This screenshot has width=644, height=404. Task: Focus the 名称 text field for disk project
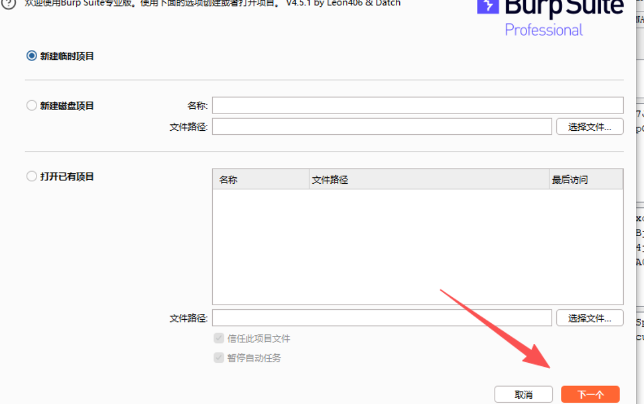click(x=417, y=106)
